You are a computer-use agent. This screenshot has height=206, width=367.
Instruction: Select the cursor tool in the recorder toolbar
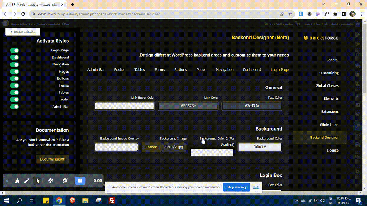click(x=37, y=181)
